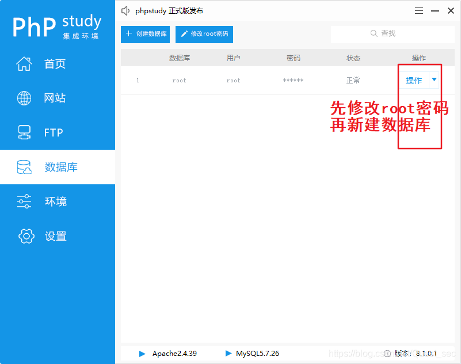The width and height of the screenshot is (461, 364).
Task: Open the 网站 globe icon
Action: click(24, 98)
